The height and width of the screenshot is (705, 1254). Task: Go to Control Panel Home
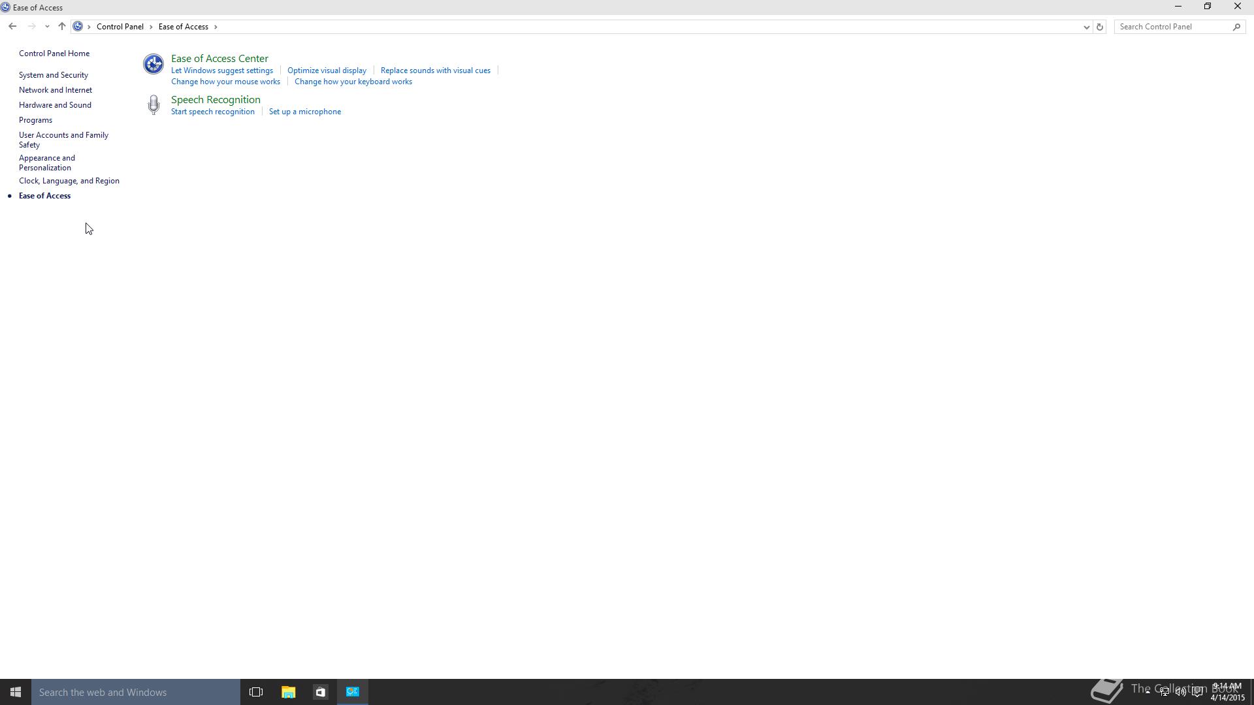pyautogui.click(x=54, y=54)
